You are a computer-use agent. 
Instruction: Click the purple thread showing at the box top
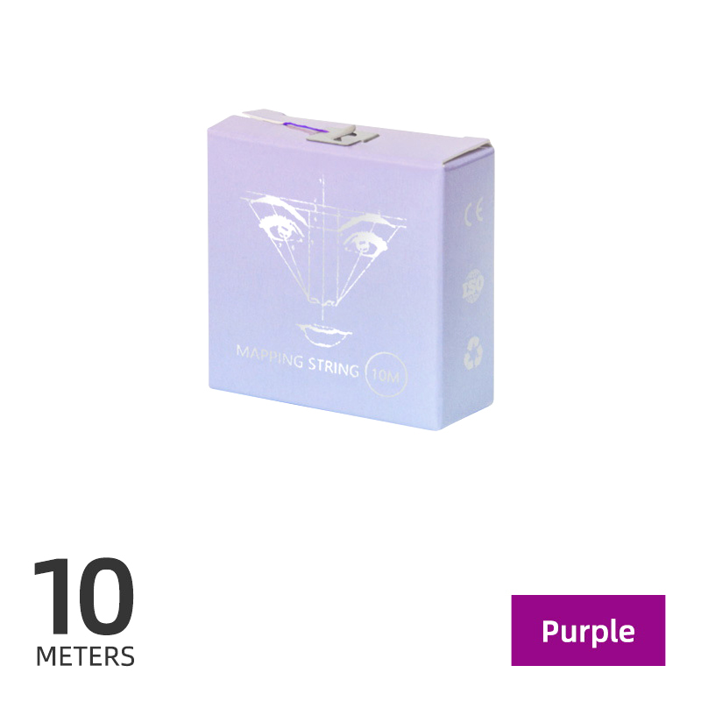tap(301, 127)
